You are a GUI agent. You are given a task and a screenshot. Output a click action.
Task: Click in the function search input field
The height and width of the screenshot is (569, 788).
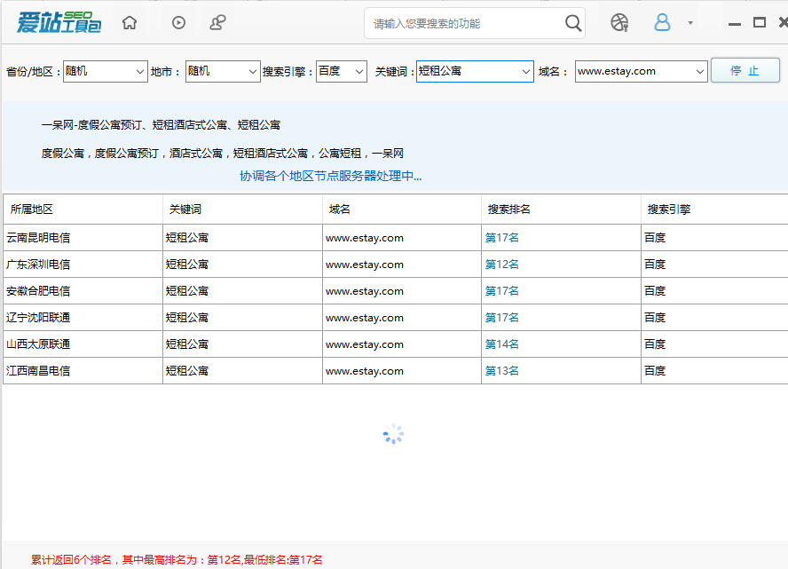[x=463, y=23]
